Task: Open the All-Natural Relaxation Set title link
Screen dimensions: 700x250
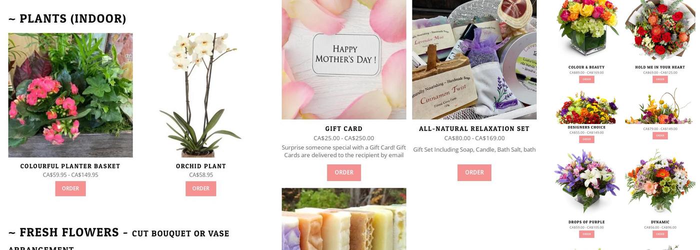Action: [474, 128]
